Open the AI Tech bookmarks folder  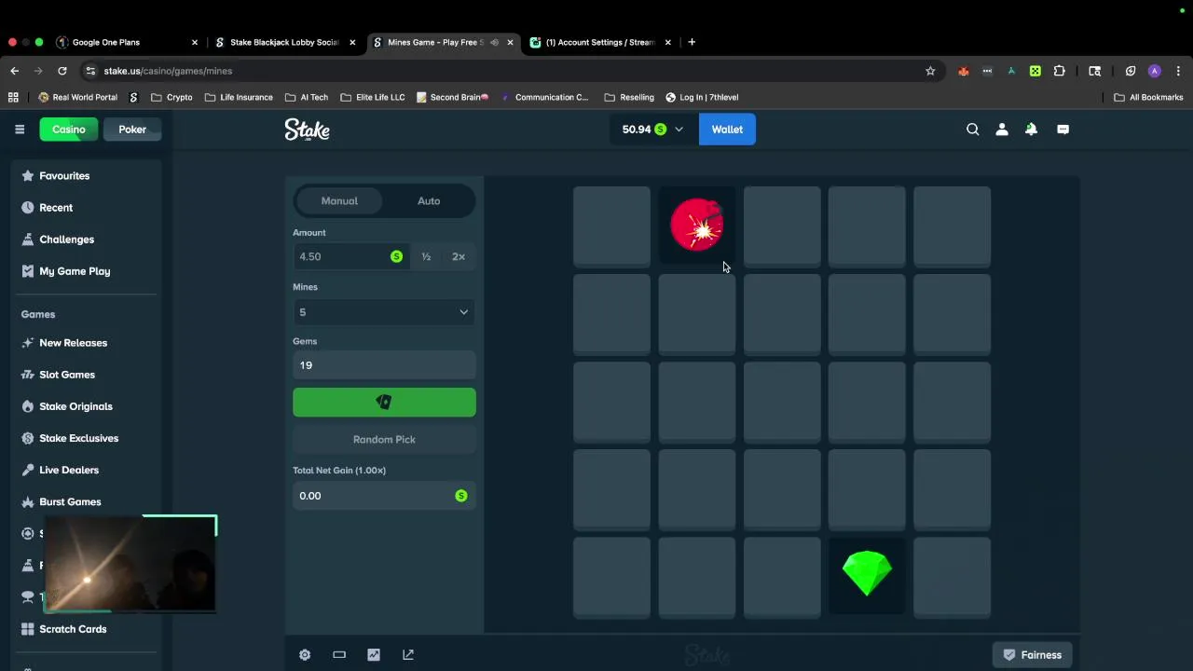point(307,97)
